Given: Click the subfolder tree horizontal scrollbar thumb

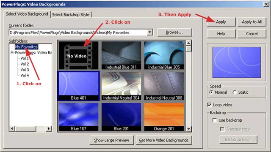Looking at the screenshot, I should [x=25, y=128].
